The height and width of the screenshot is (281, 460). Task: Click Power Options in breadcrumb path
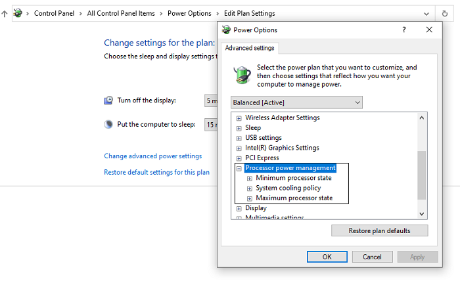coord(189,13)
